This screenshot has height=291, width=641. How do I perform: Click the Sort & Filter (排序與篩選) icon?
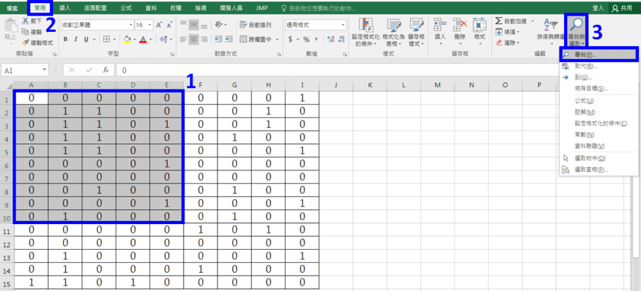point(549,30)
